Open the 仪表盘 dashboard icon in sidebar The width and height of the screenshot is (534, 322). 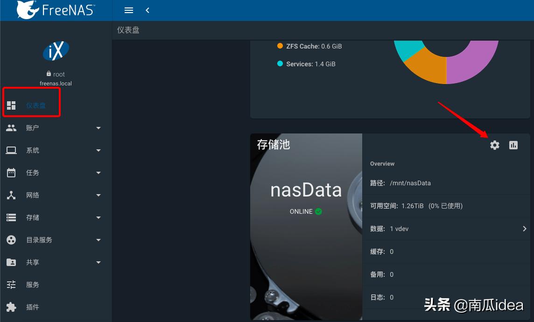pyautogui.click(x=11, y=105)
